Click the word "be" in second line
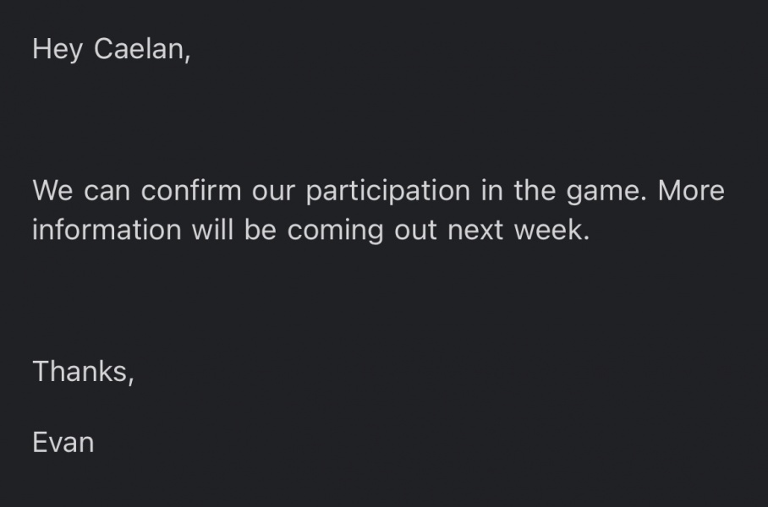The image size is (768, 507). tap(261, 230)
